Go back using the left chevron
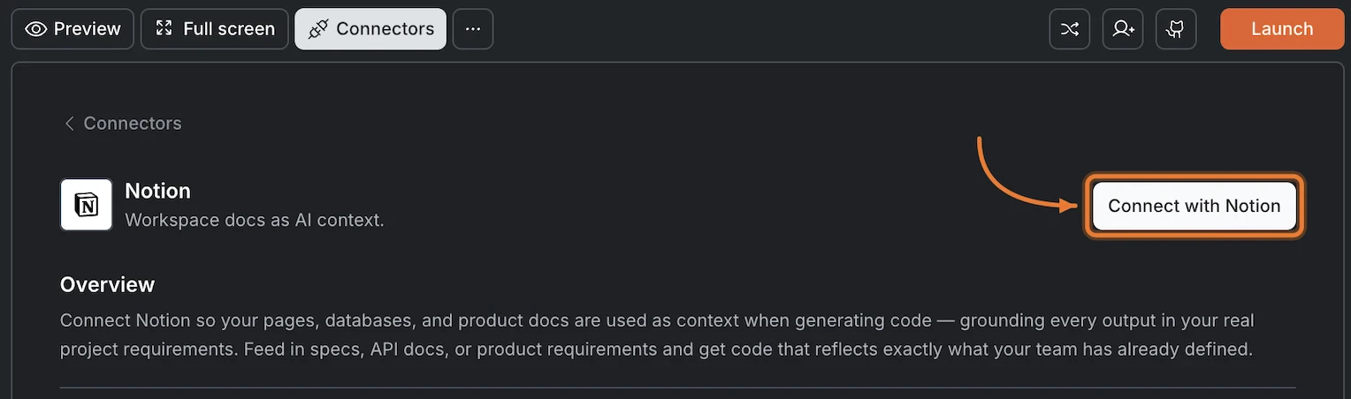The height and width of the screenshot is (399, 1351). (x=69, y=124)
